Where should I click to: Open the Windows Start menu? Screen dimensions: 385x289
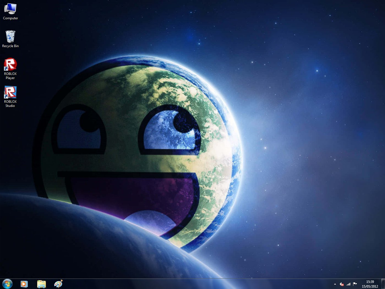7,284
